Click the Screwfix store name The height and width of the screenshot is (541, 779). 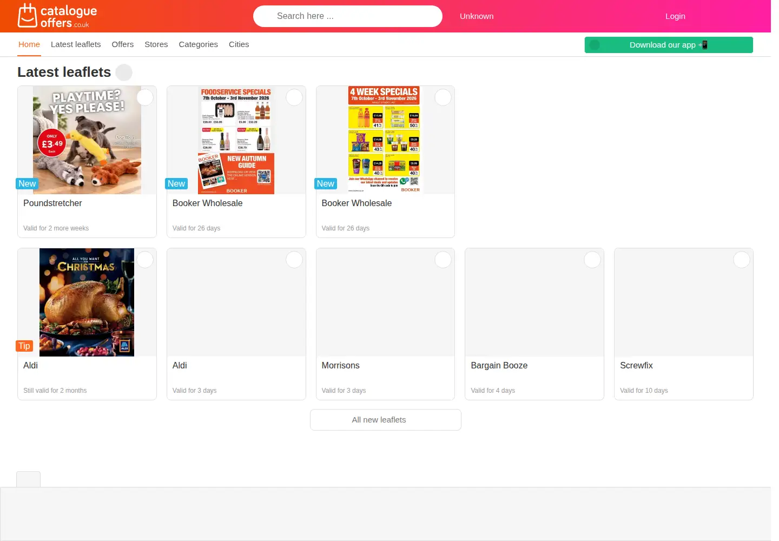point(636,366)
